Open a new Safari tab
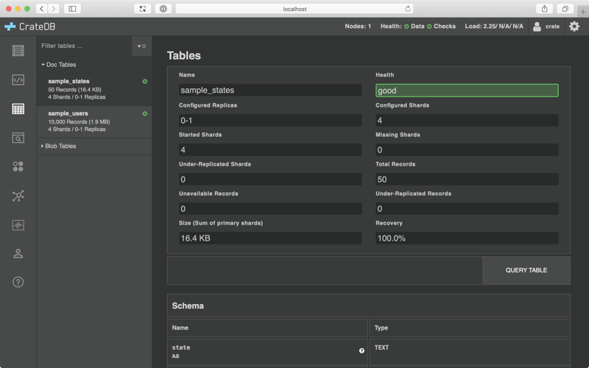The width and height of the screenshot is (589, 368). [583, 12]
